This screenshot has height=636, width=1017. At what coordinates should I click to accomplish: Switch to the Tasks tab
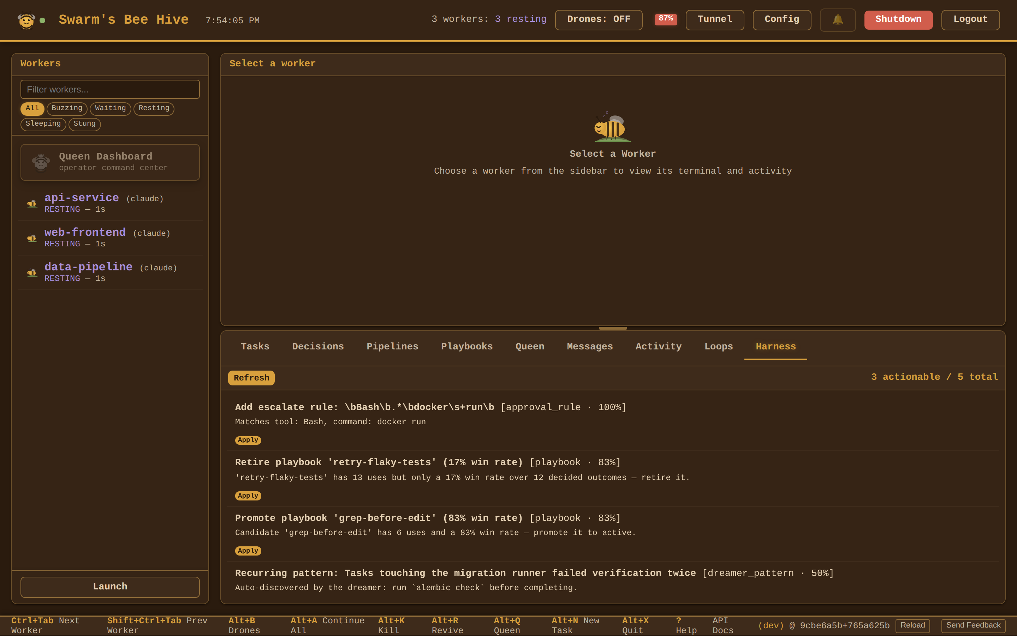point(255,347)
